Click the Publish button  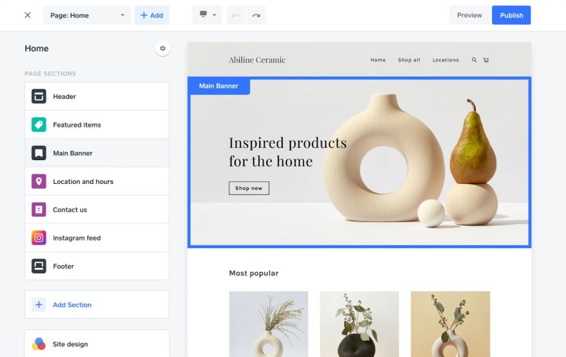tap(511, 15)
